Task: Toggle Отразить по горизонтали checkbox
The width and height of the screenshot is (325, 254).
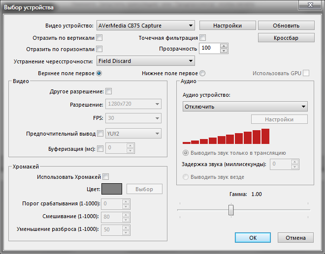Action: coord(99,49)
